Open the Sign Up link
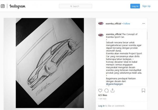This screenshot has height=110, width=158. pyautogui.click(x=146, y=6)
